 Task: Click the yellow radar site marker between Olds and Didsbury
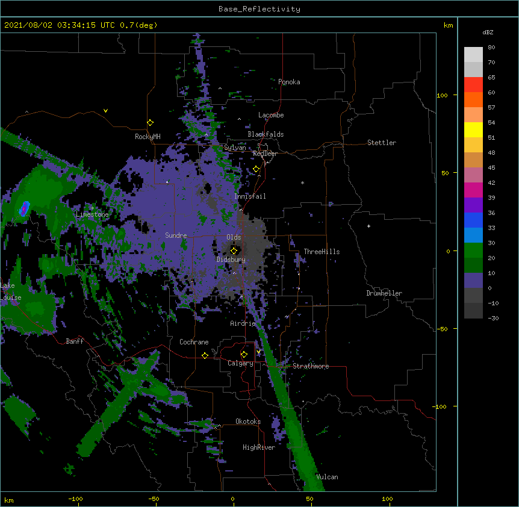[234, 250]
